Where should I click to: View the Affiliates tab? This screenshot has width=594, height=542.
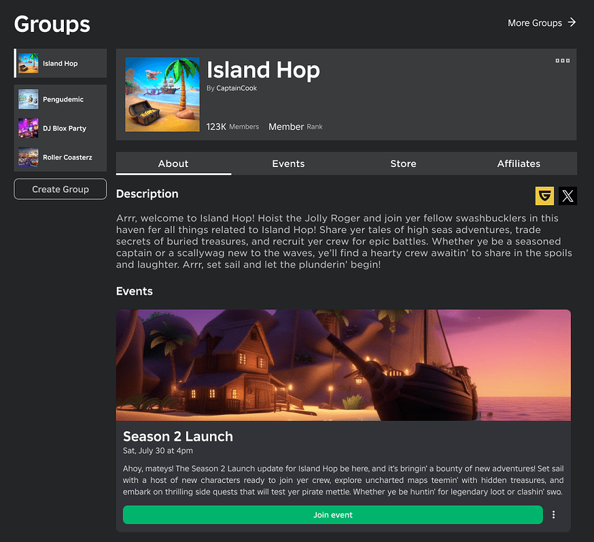pos(519,164)
